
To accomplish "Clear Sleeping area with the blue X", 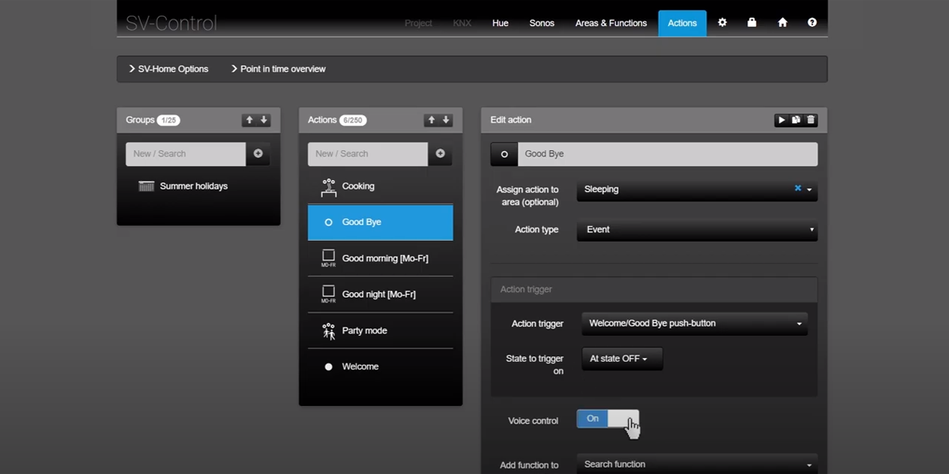I will point(798,189).
